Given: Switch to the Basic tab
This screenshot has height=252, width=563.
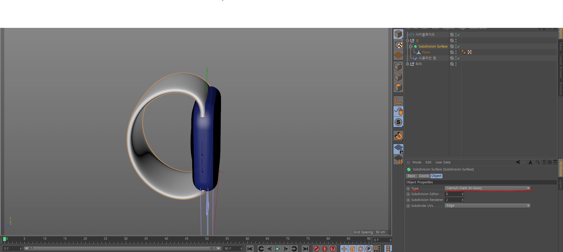Looking at the screenshot, I should point(411,176).
